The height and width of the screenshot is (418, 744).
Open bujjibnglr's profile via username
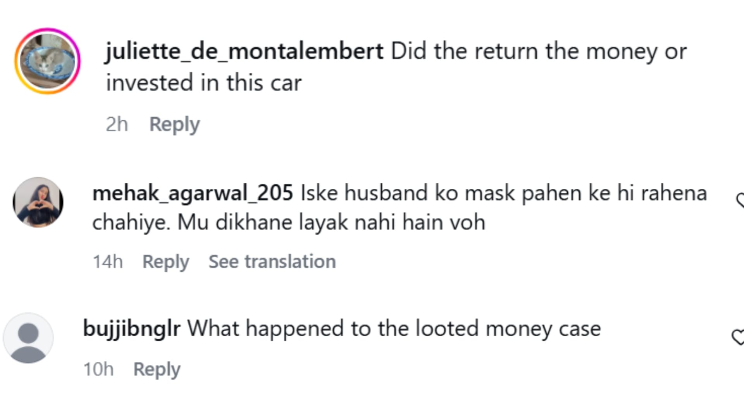pos(132,329)
